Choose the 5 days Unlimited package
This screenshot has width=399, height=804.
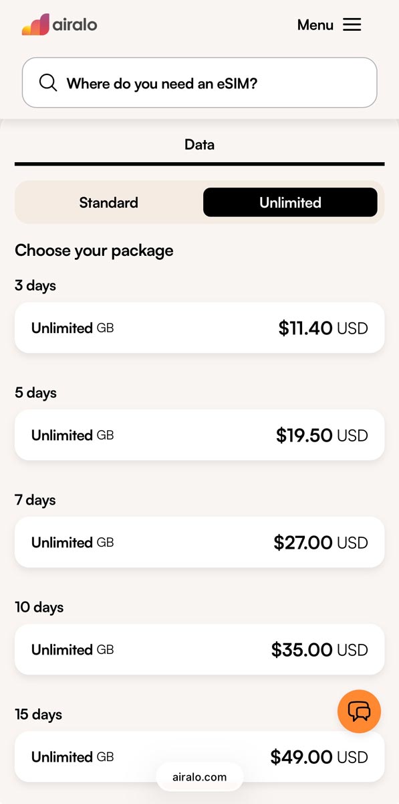[x=199, y=435]
